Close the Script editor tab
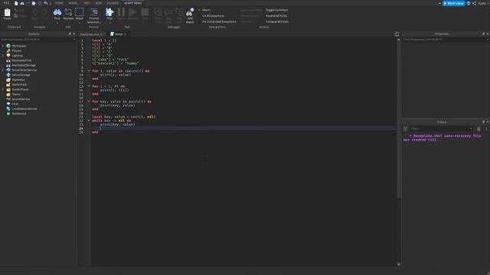This screenshot has width=490, height=275. pos(126,34)
